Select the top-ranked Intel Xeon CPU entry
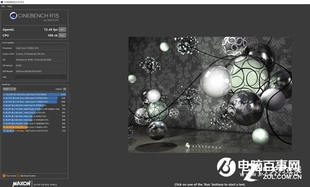The image size is (310, 187). click(34, 95)
